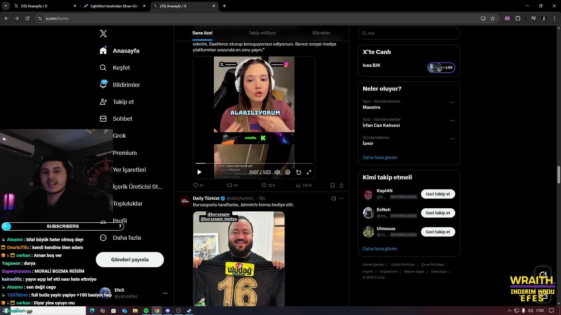This screenshot has height=315, width=561.
Task: Switch to Takip ediliyor tab
Action: [263, 33]
